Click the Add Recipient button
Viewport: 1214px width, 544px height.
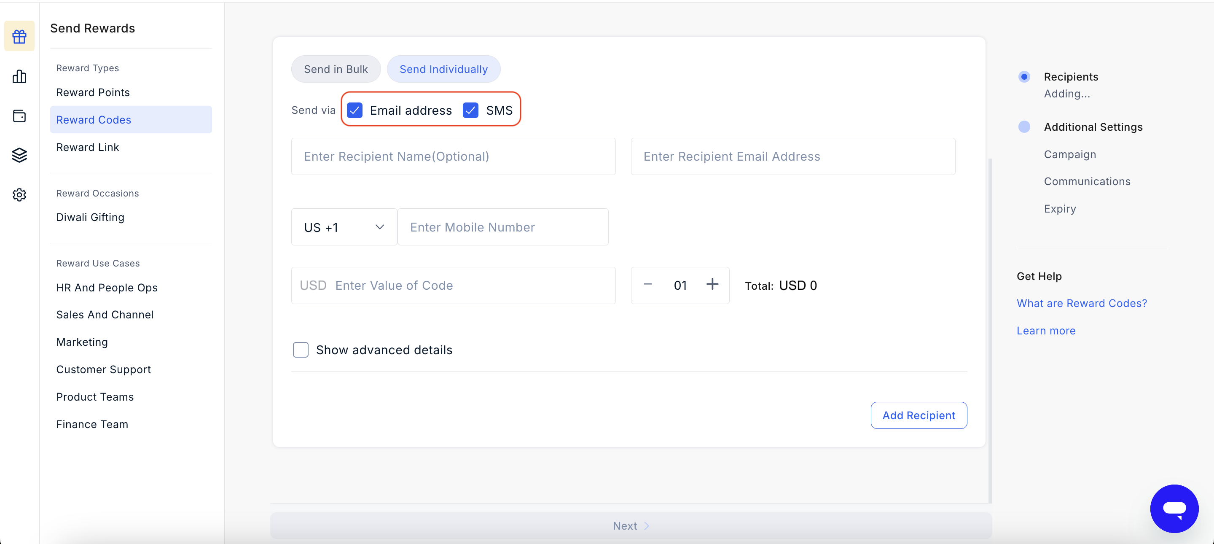(919, 415)
